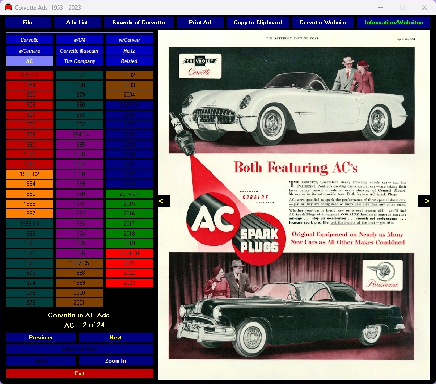Select the Corvette ad category

tap(29, 40)
